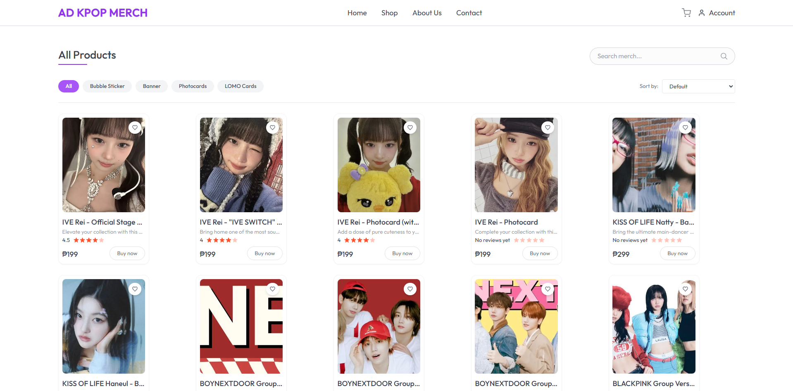Click the All Products heading
793x391 pixels.
coord(87,55)
